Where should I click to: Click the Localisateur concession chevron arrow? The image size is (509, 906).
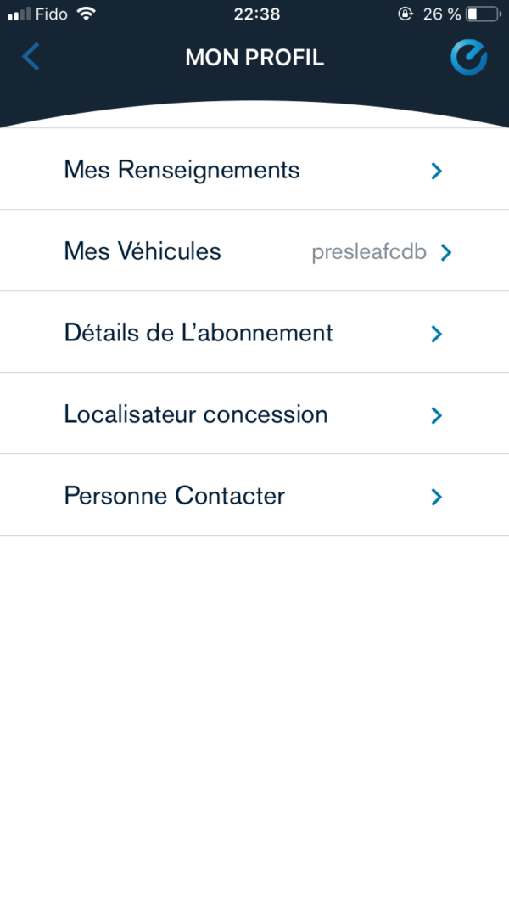click(x=437, y=415)
